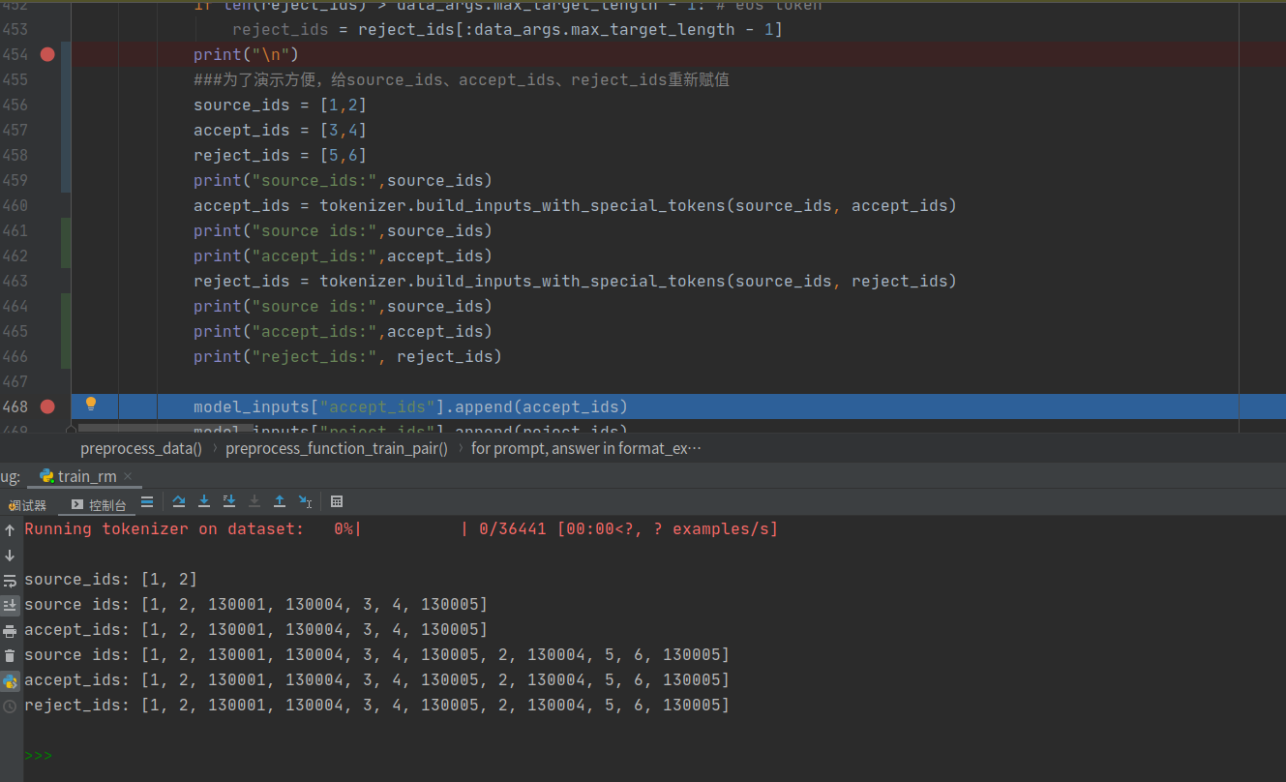Toggle the breakpoint on line 468
This screenshot has height=782, width=1286.
tap(46, 406)
